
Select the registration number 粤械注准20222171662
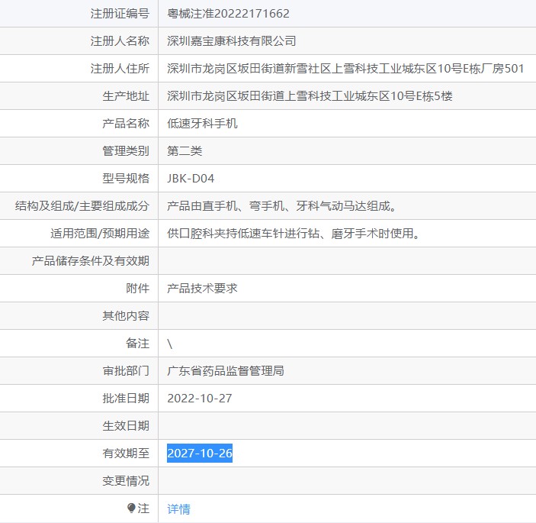[x=228, y=14]
